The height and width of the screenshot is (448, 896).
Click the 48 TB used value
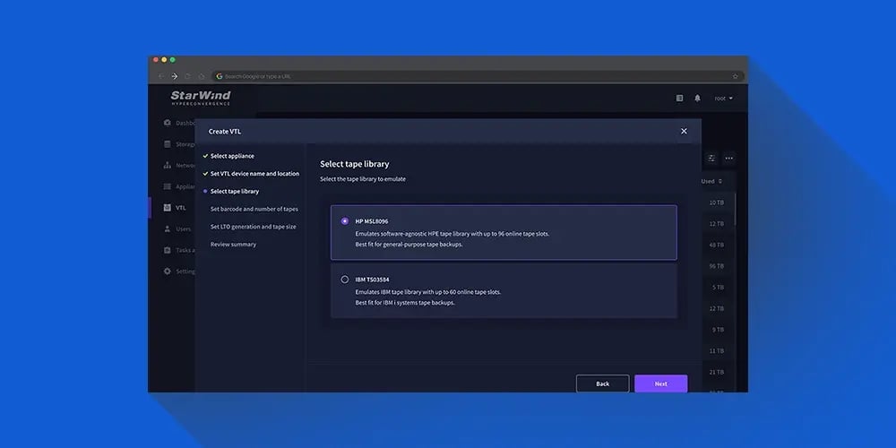[x=717, y=245]
